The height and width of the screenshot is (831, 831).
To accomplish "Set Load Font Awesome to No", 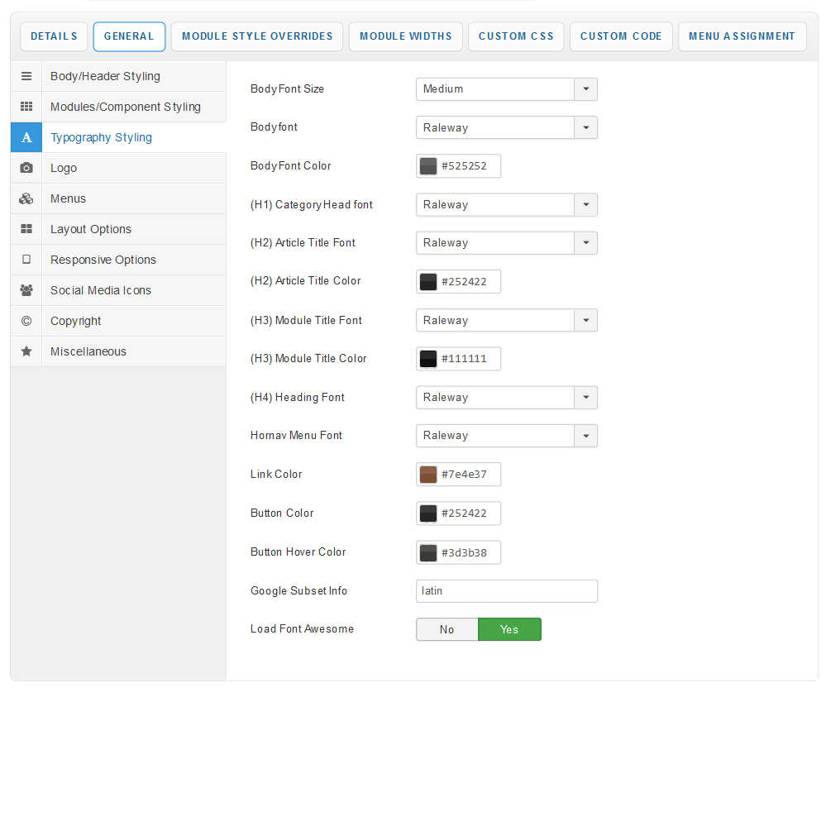I will tap(447, 629).
